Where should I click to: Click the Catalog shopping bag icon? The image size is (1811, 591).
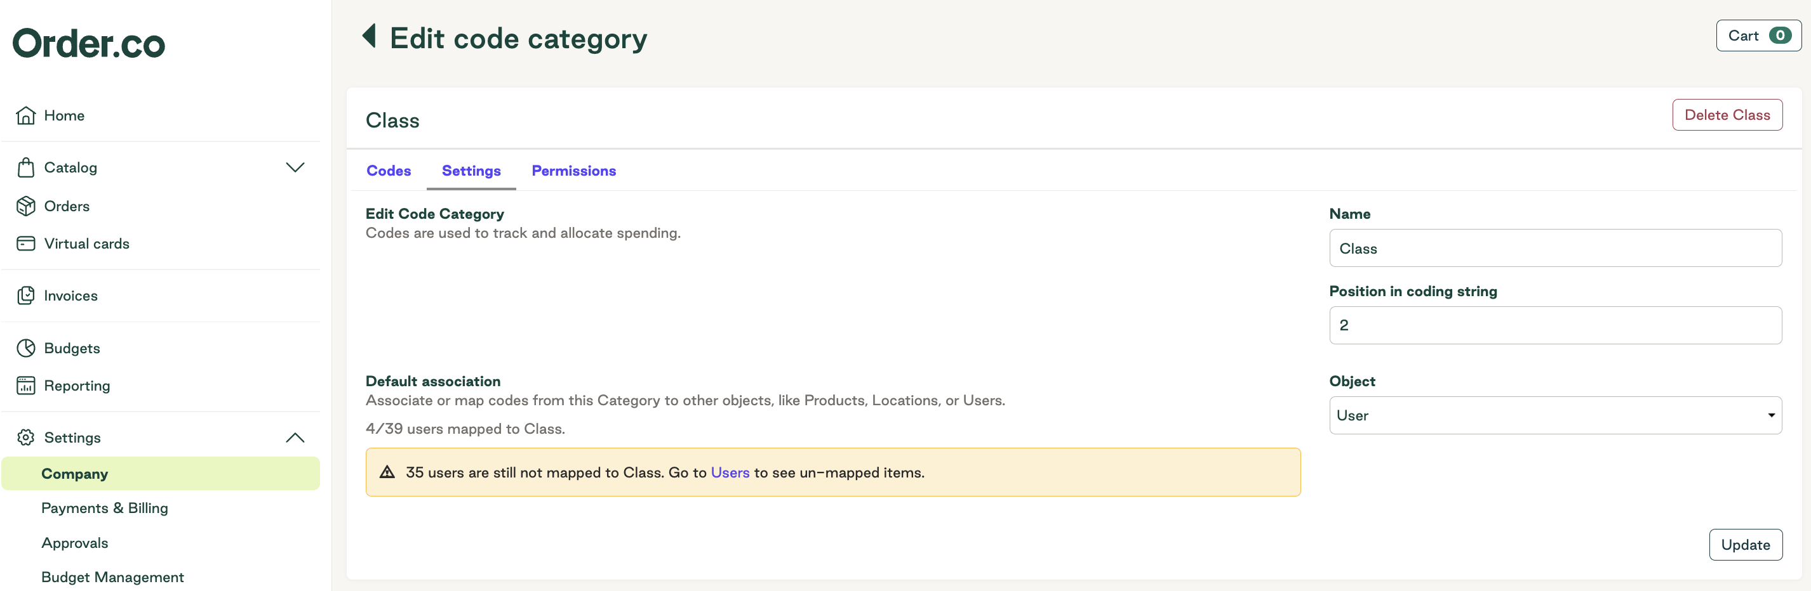[26, 167]
